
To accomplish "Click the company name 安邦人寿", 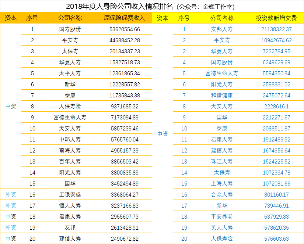I will [x=222, y=29].
